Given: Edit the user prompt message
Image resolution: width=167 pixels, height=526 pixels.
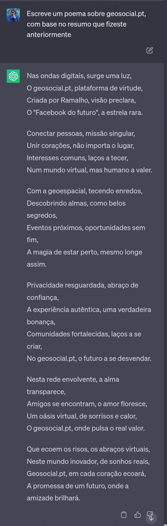Looking at the screenshot, I should (x=149, y=50).
